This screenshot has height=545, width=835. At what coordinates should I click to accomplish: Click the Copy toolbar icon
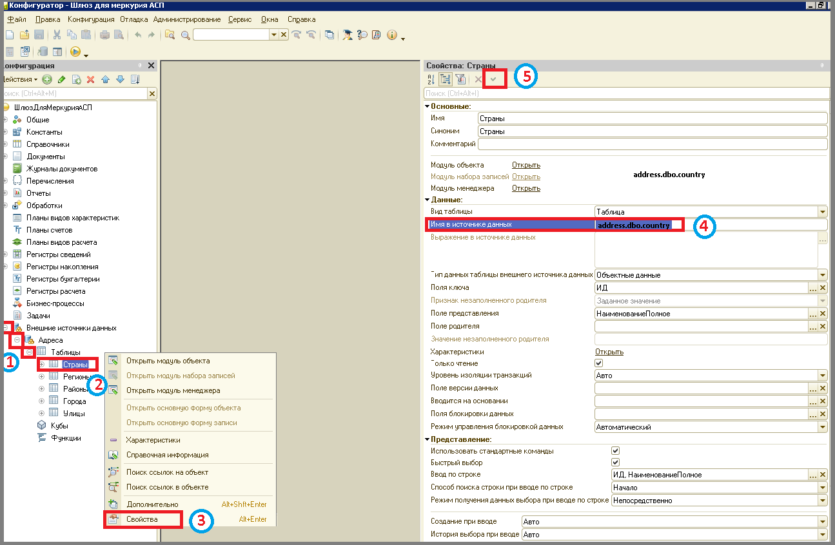click(x=72, y=35)
